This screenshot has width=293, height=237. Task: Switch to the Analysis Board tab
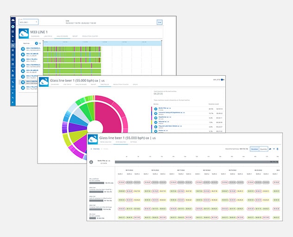click(62, 36)
